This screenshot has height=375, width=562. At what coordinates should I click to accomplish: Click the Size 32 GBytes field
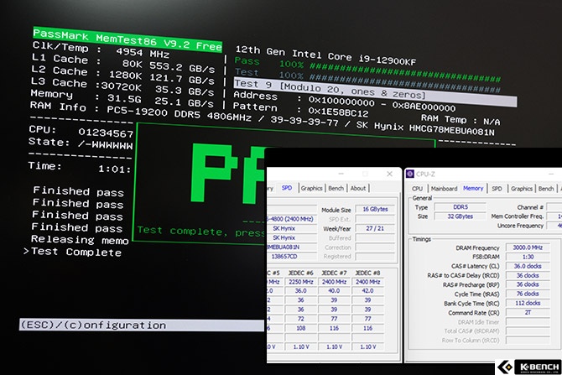(x=461, y=216)
